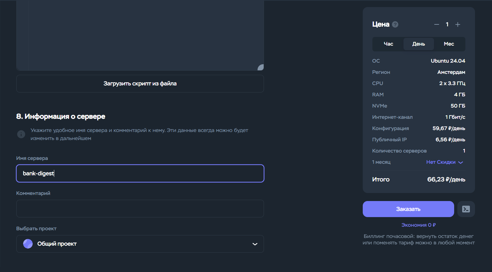Click the 8. Информация о сервере heading
492x272 pixels.
click(x=61, y=116)
